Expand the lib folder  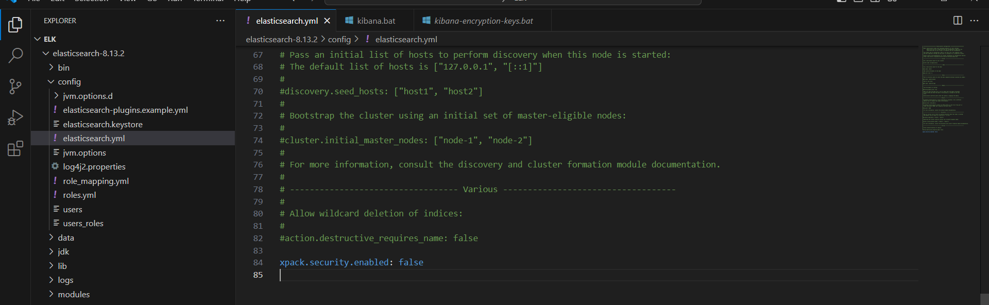click(x=51, y=266)
